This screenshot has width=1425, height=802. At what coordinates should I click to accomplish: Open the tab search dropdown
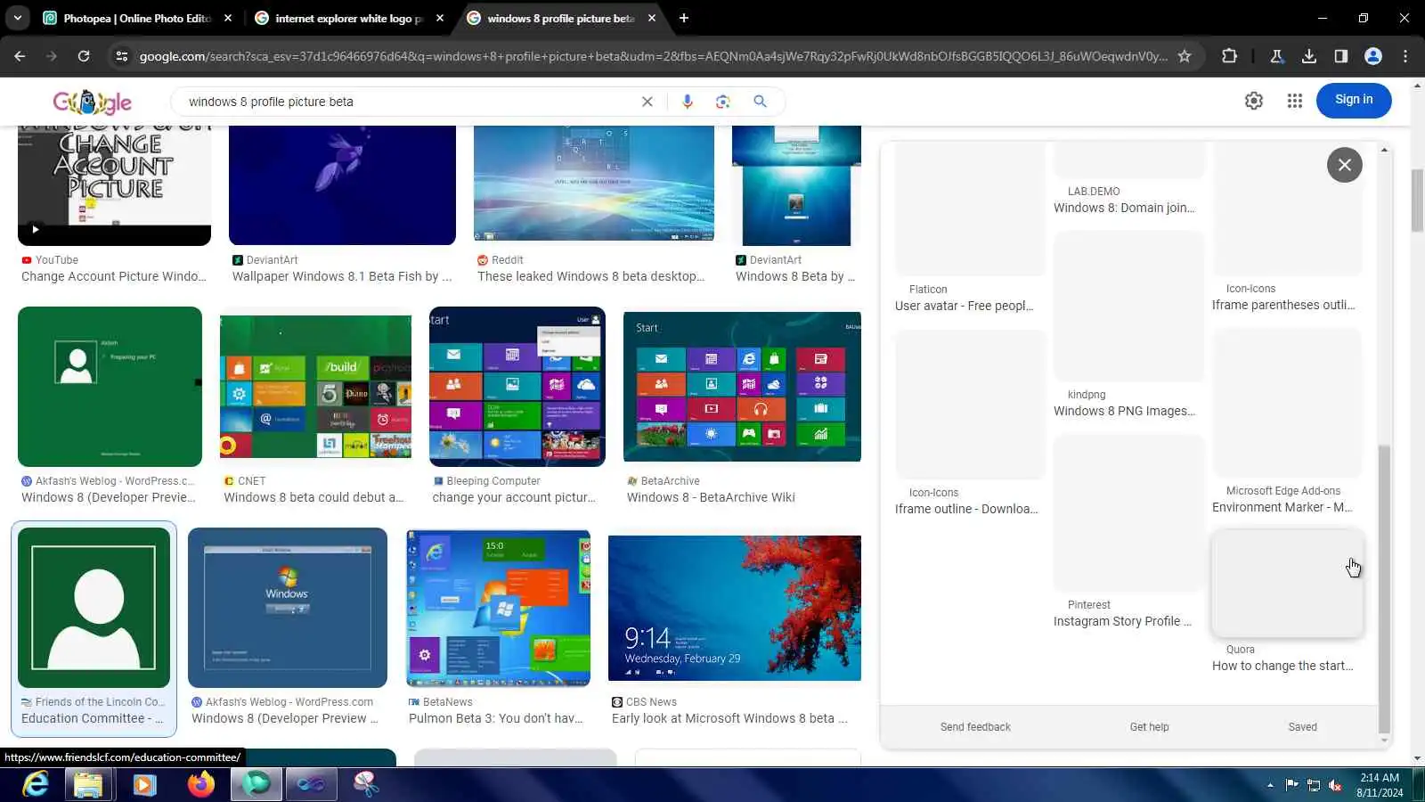point(18,18)
